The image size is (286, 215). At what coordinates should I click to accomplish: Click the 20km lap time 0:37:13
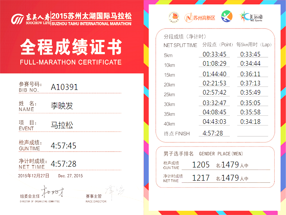pos(250,83)
